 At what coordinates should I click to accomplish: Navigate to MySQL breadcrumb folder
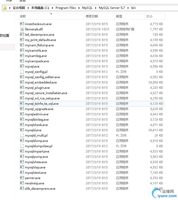point(87,8)
